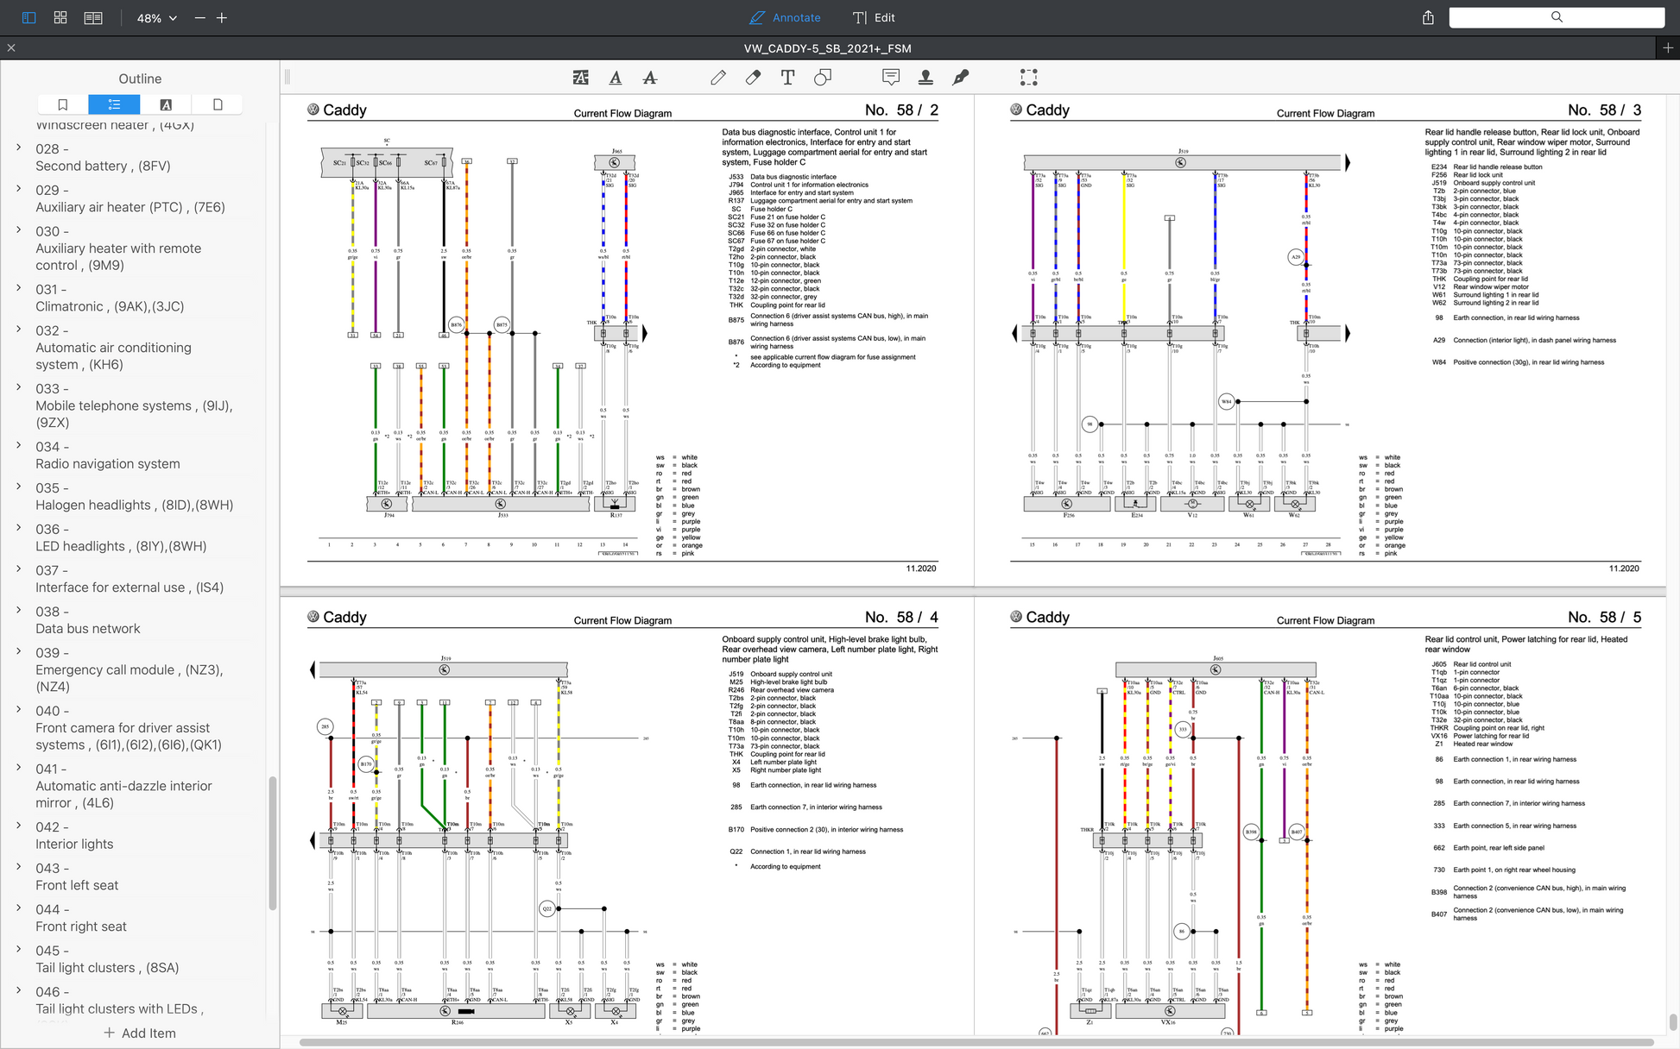This screenshot has width=1680, height=1049.
Task: Click the search field
Action: pyautogui.click(x=1557, y=17)
